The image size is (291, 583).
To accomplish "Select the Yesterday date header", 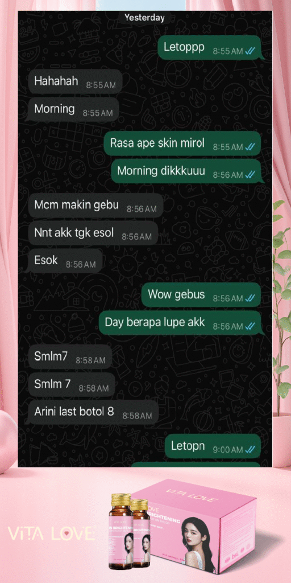I will tap(144, 18).
